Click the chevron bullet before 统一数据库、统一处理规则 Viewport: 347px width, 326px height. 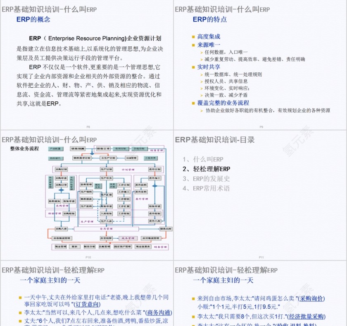click(202, 74)
